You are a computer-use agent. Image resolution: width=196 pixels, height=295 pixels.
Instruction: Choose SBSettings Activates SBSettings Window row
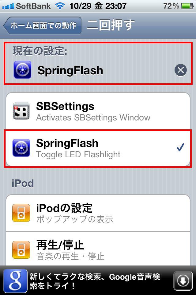[x=98, y=111]
